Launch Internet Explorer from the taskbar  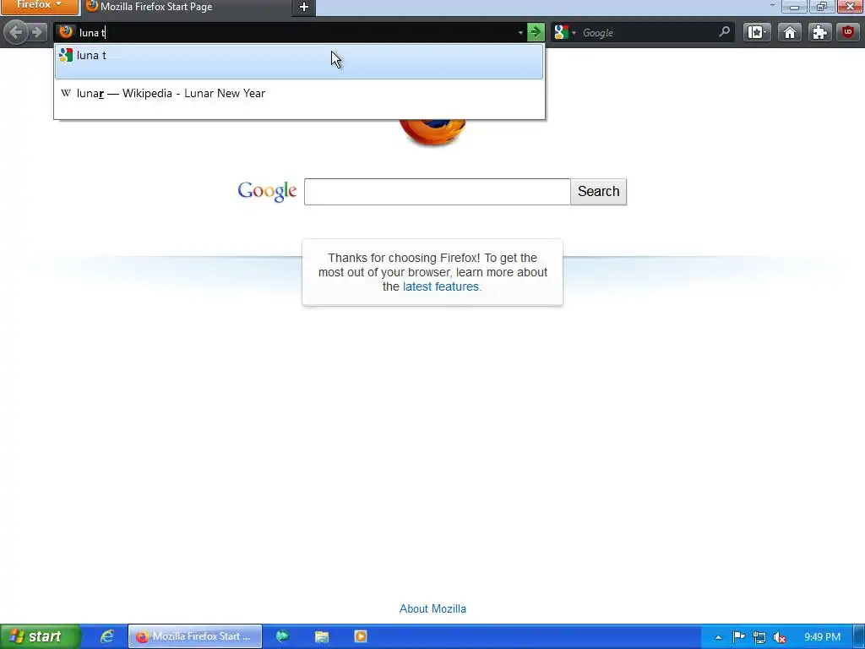click(x=106, y=636)
